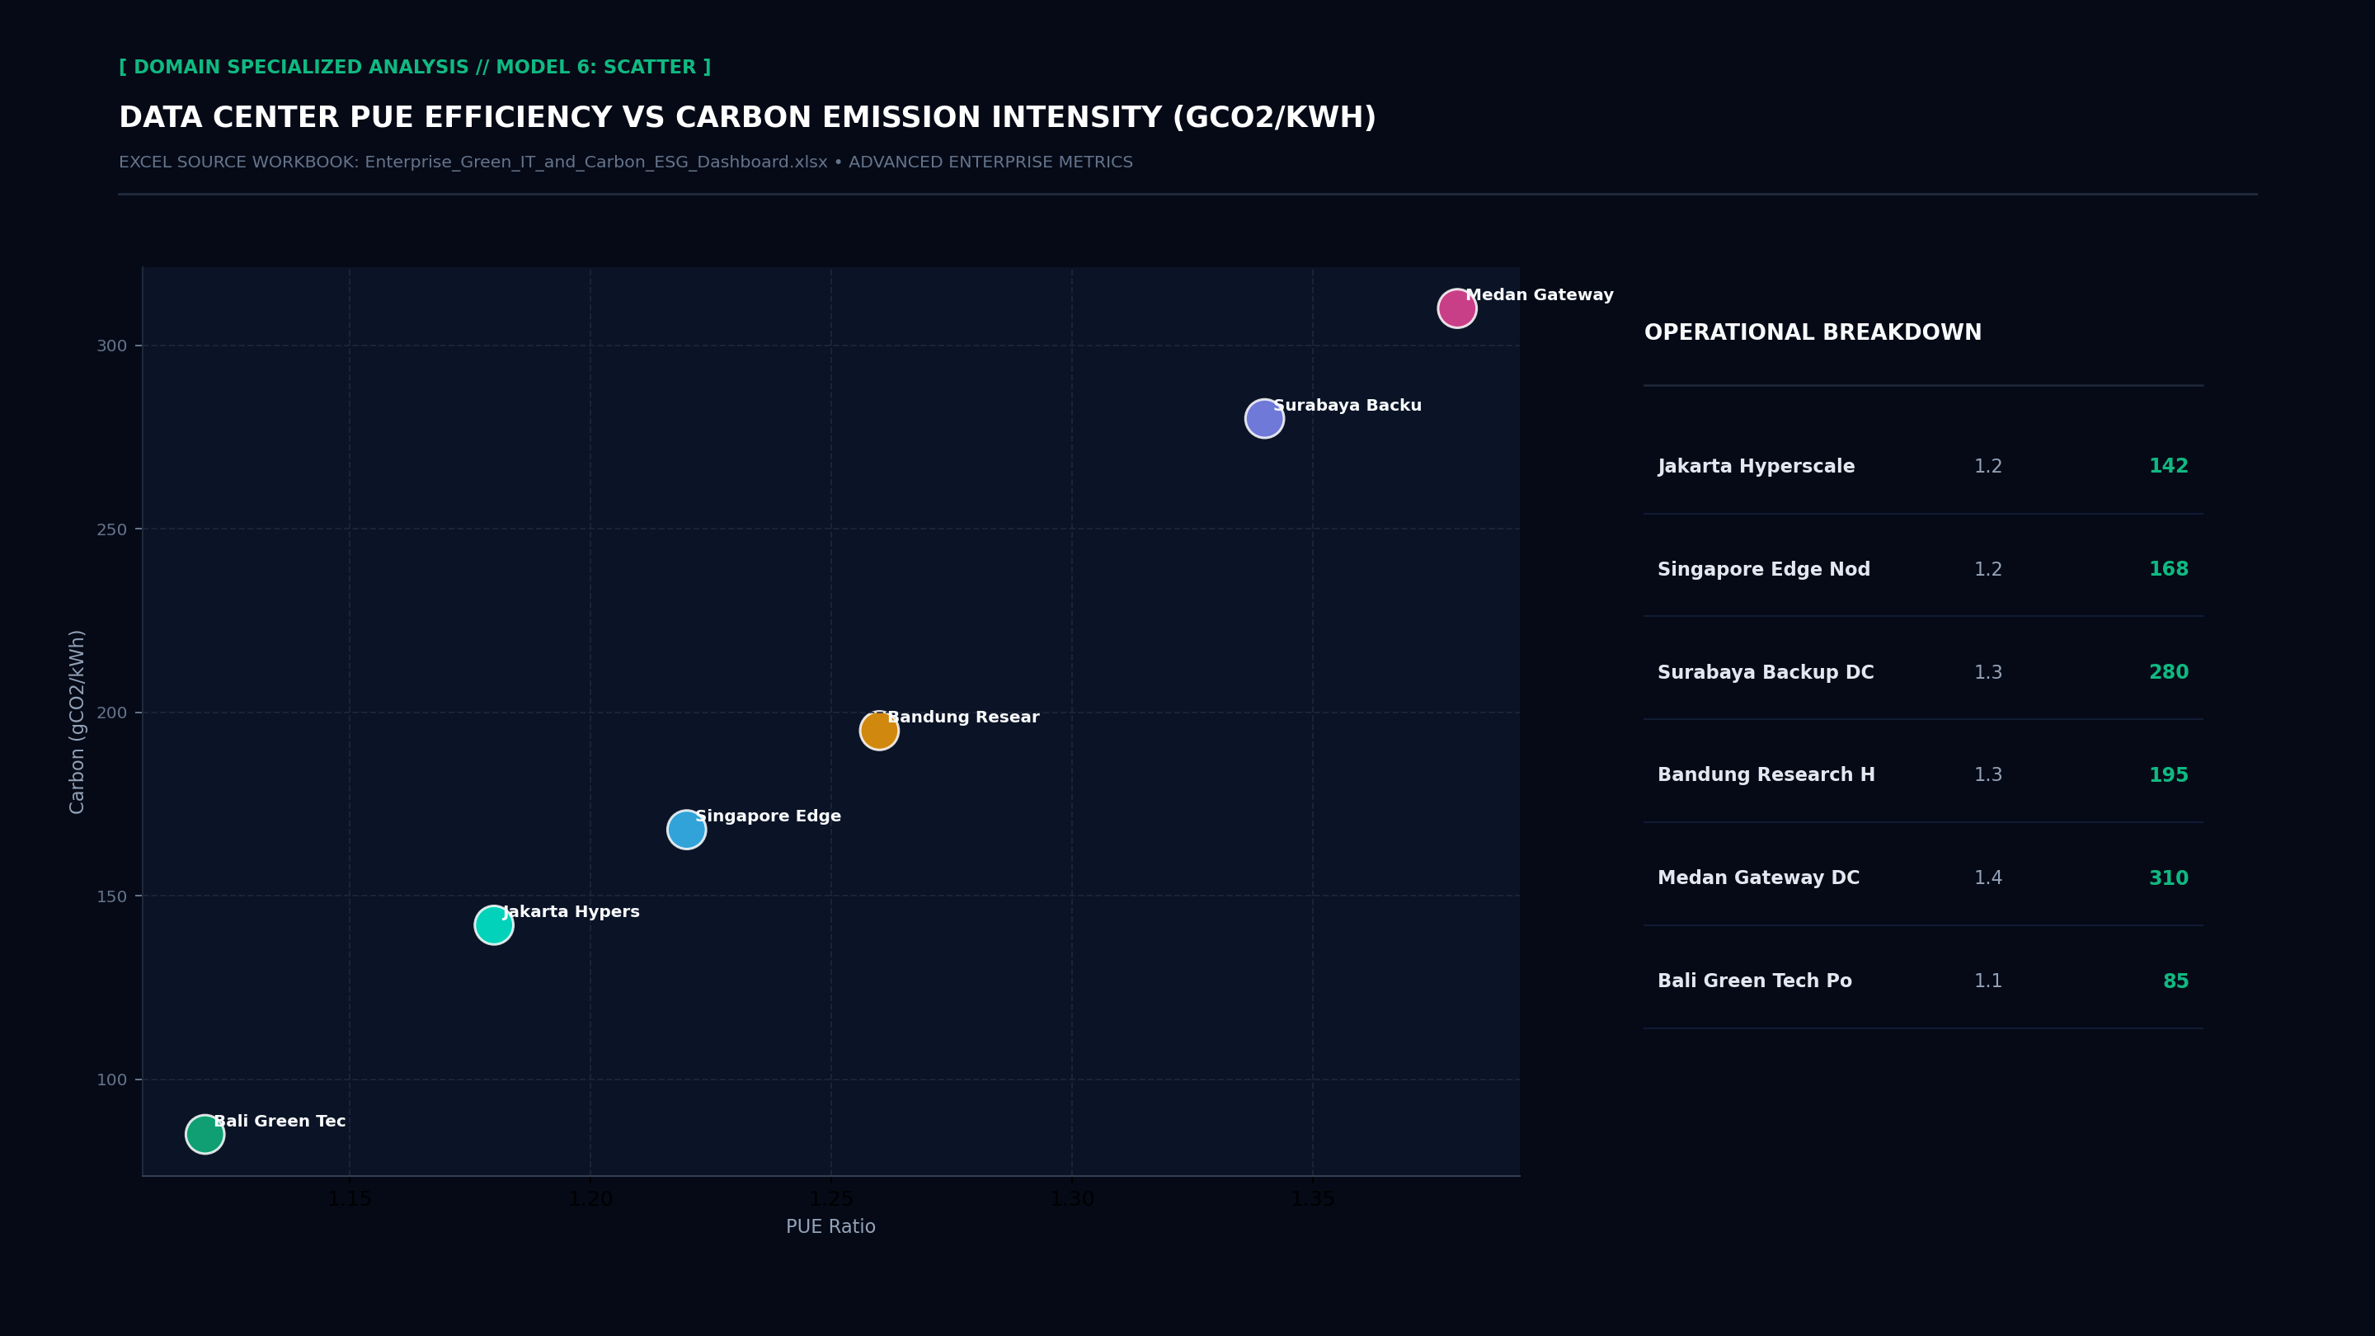Click PUE value 1.4 in the Medan row
The height and width of the screenshot is (1336, 2375).
1987,878
